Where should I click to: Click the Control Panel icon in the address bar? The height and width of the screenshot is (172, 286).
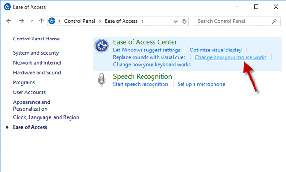click(52, 21)
